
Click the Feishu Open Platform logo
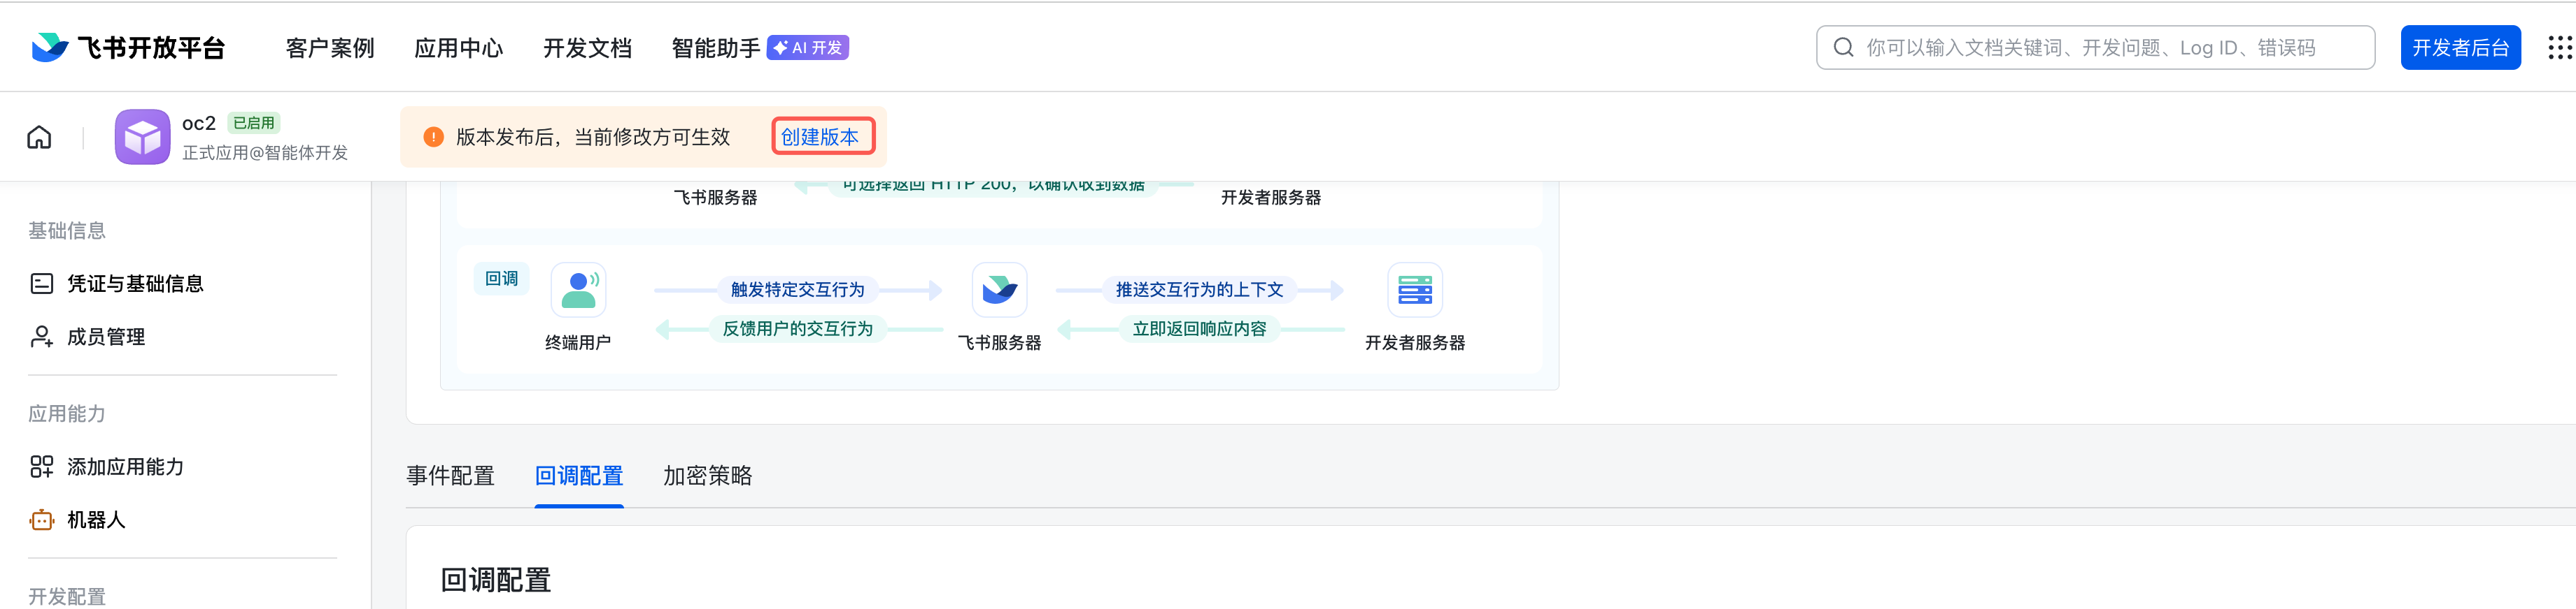click(x=127, y=48)
